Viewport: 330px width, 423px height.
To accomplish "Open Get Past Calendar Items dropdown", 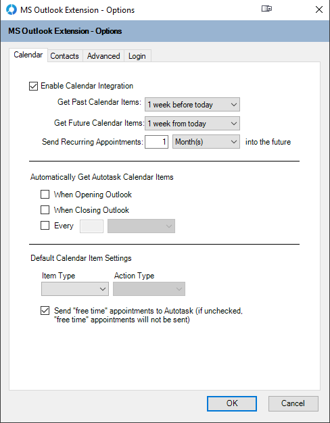I will tap(192, 105).
